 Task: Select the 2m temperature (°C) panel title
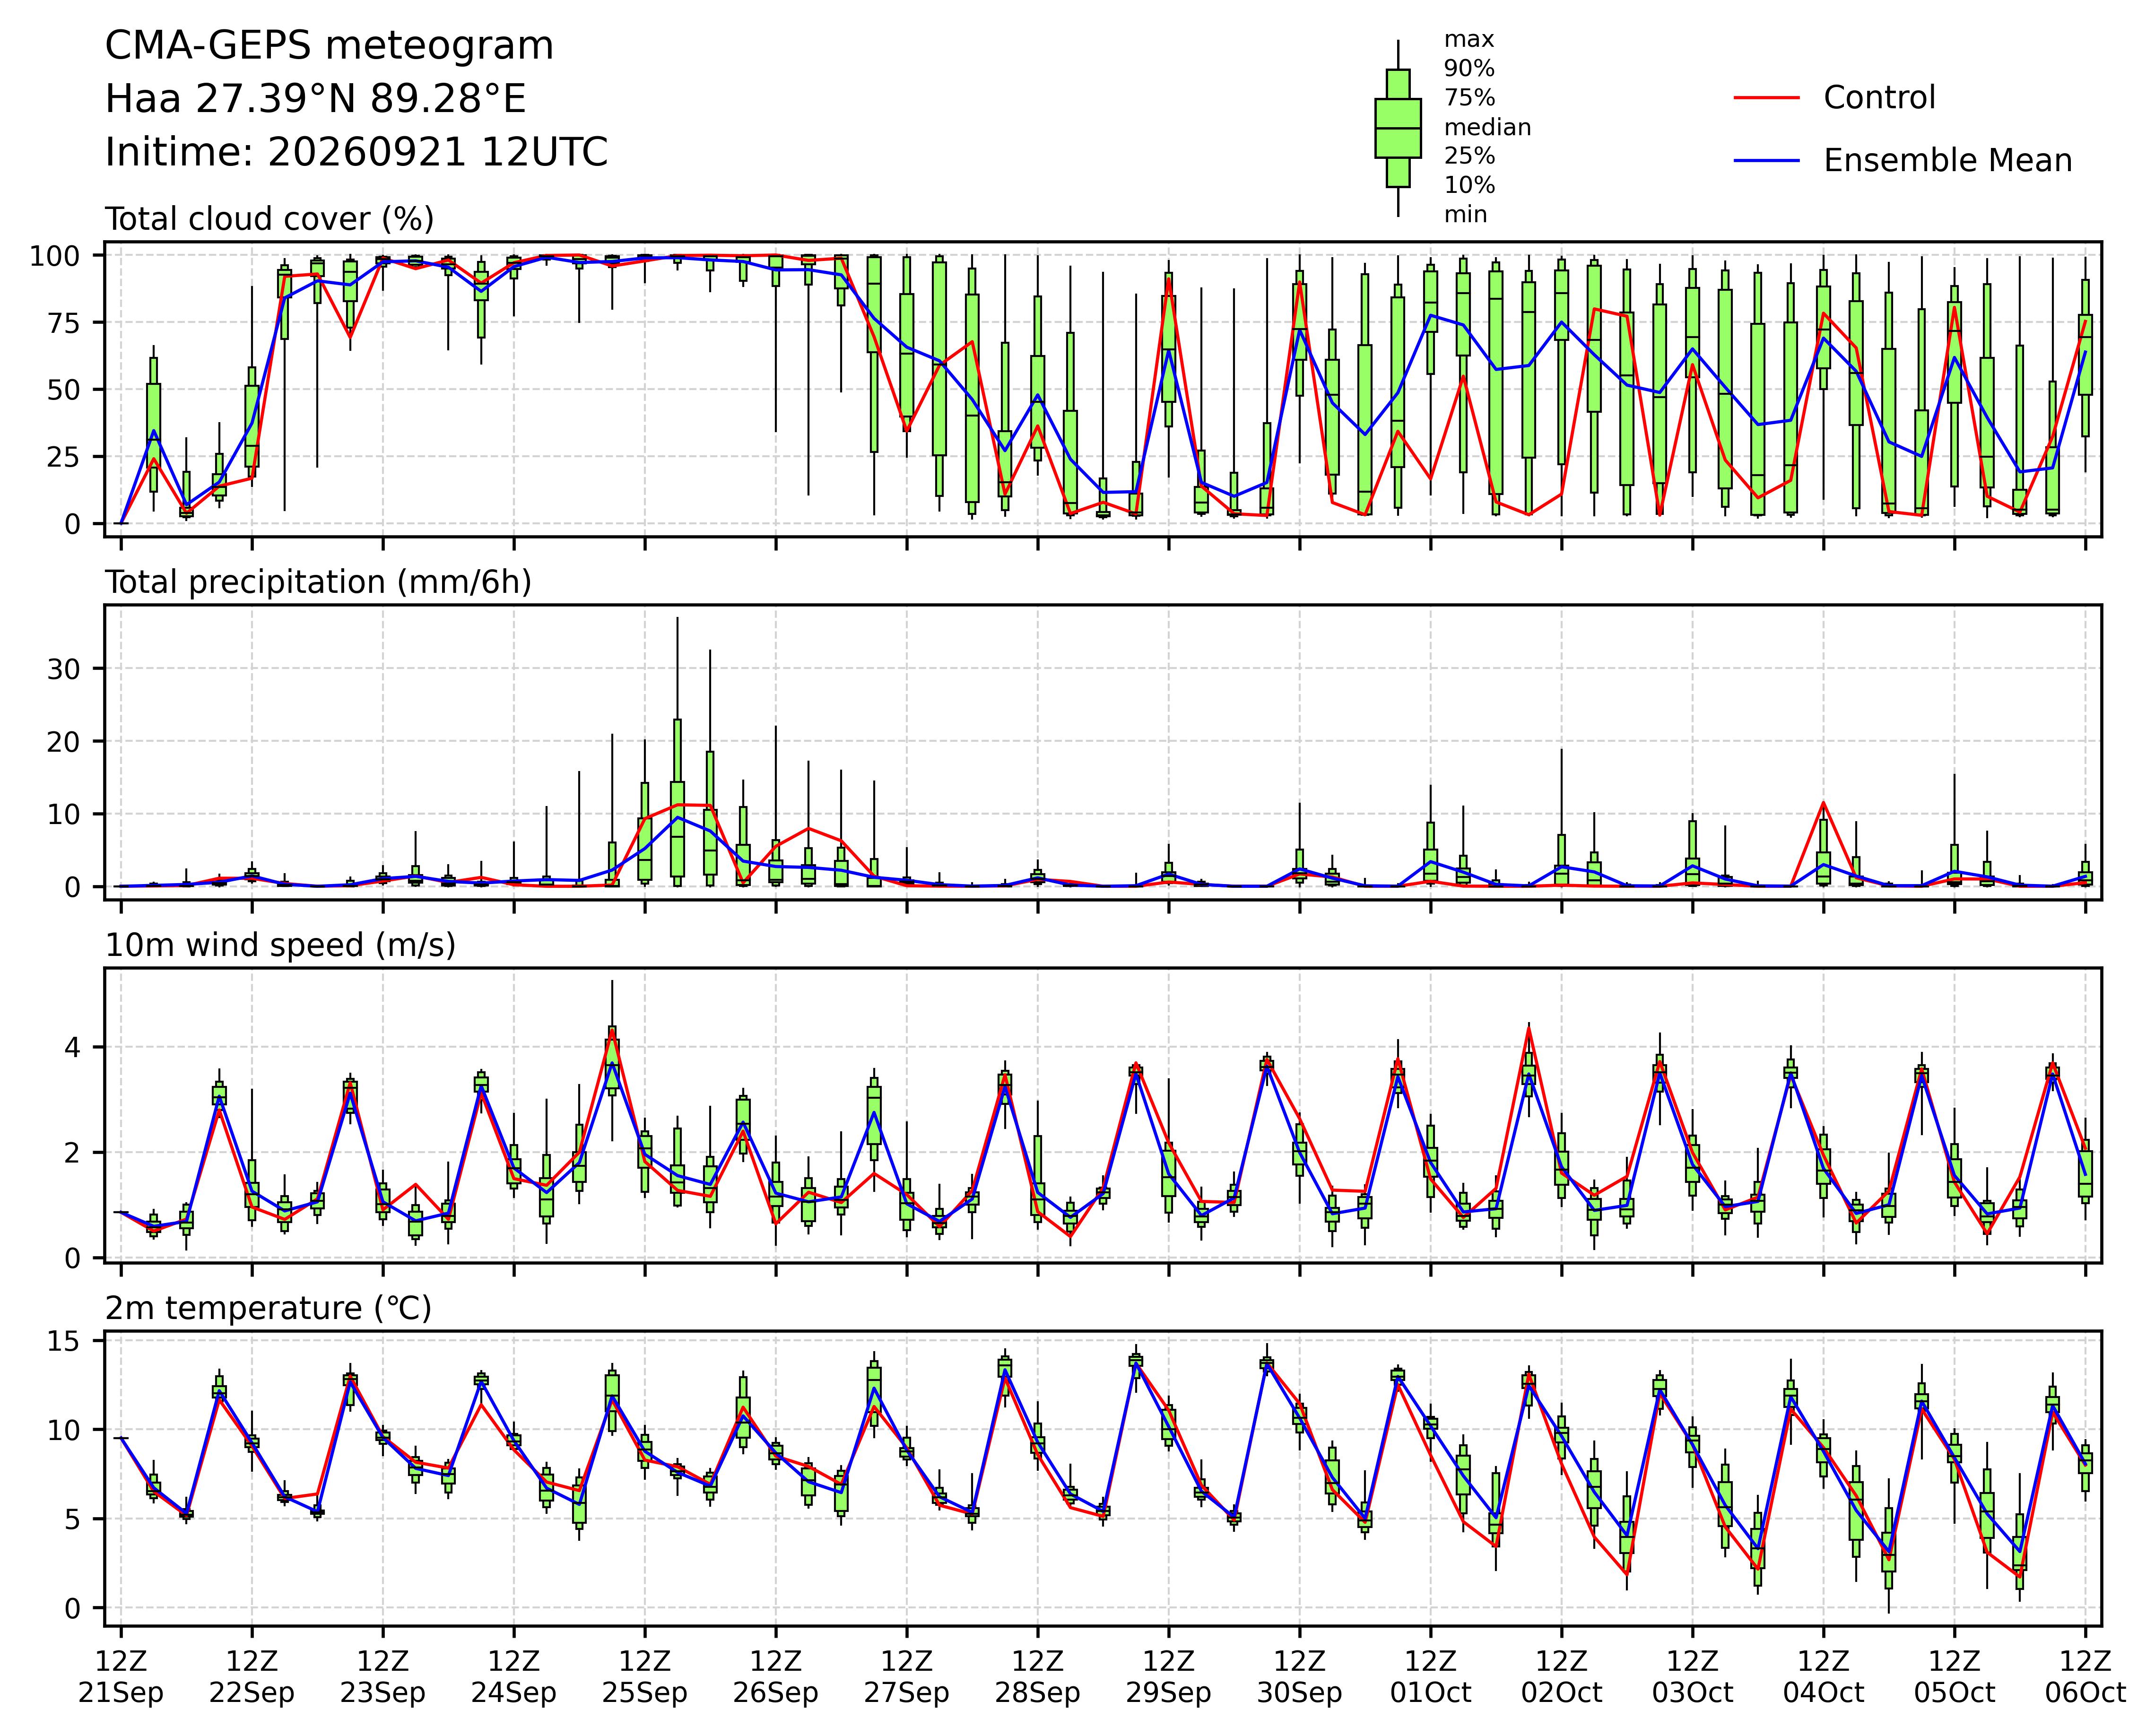pyautogui.click(x=268, y=1308)
